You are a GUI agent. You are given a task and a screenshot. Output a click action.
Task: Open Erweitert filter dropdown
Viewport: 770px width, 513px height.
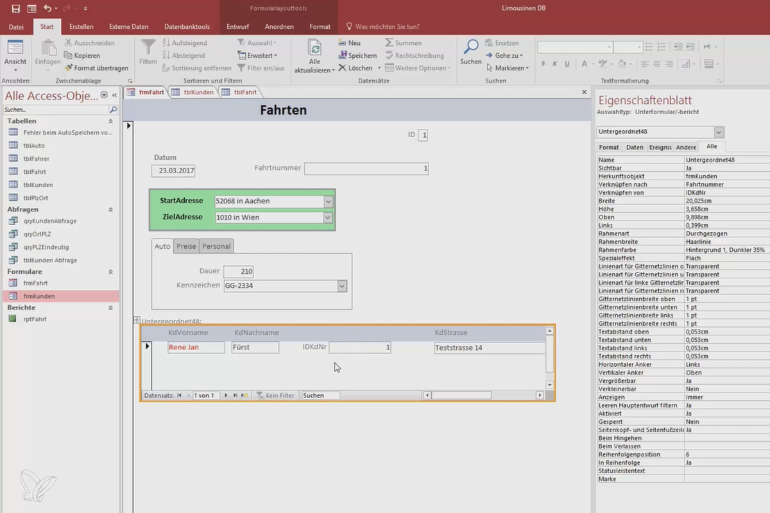[257, 55]
